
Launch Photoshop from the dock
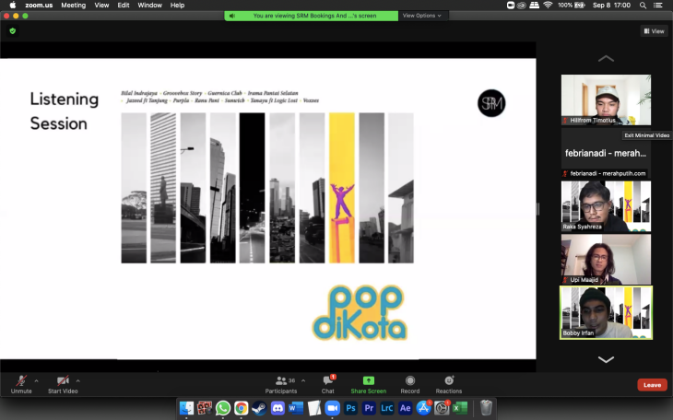coord(350,408)
